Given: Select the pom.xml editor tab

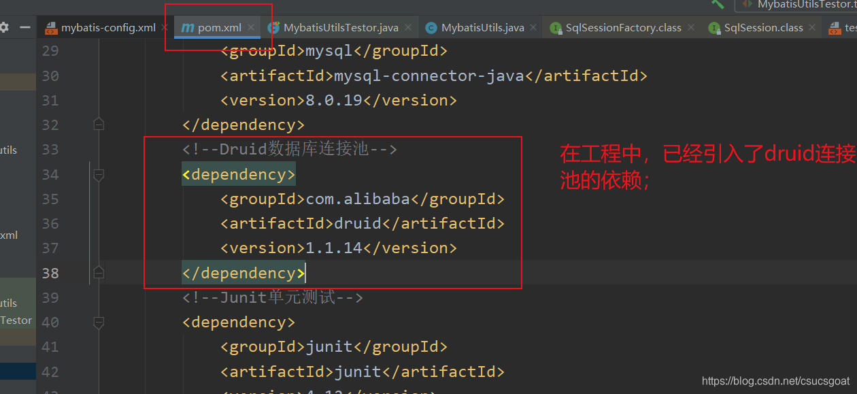Looking at the screenshot, I should (219, 28).
